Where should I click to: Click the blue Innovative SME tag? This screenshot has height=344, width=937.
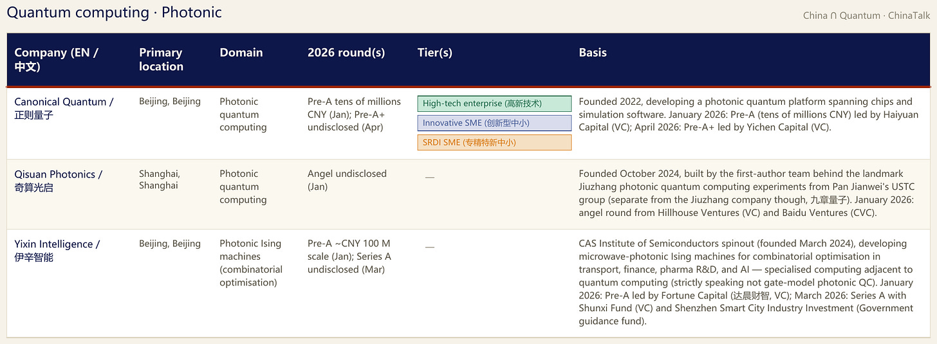tap(494, 123)
